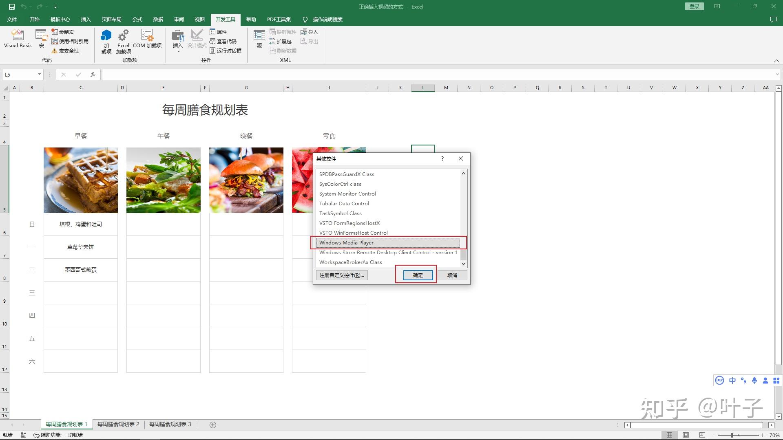Switch to Page Break Preview

(x=702, y=435)
